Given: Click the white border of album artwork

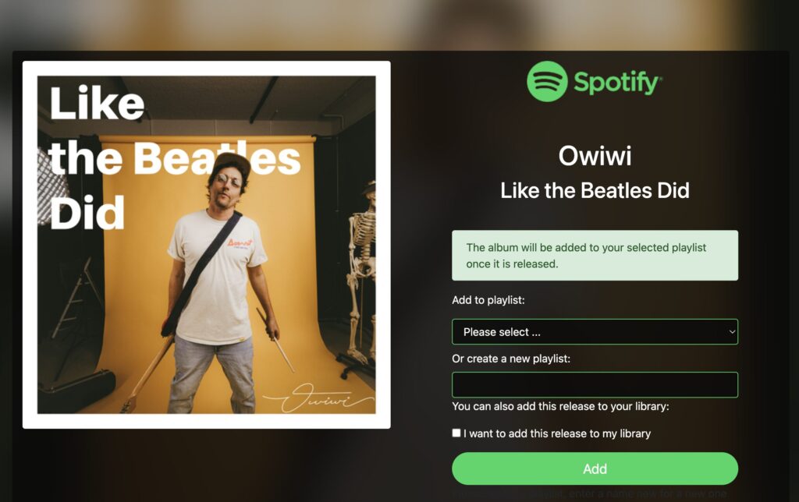Looking at the screenshot, I should click(x=206, y=69).
